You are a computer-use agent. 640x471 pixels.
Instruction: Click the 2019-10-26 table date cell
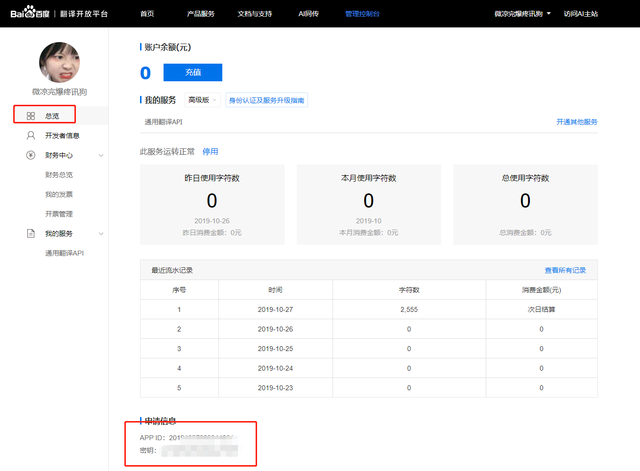pyautogui.click(x=275, y=329)
